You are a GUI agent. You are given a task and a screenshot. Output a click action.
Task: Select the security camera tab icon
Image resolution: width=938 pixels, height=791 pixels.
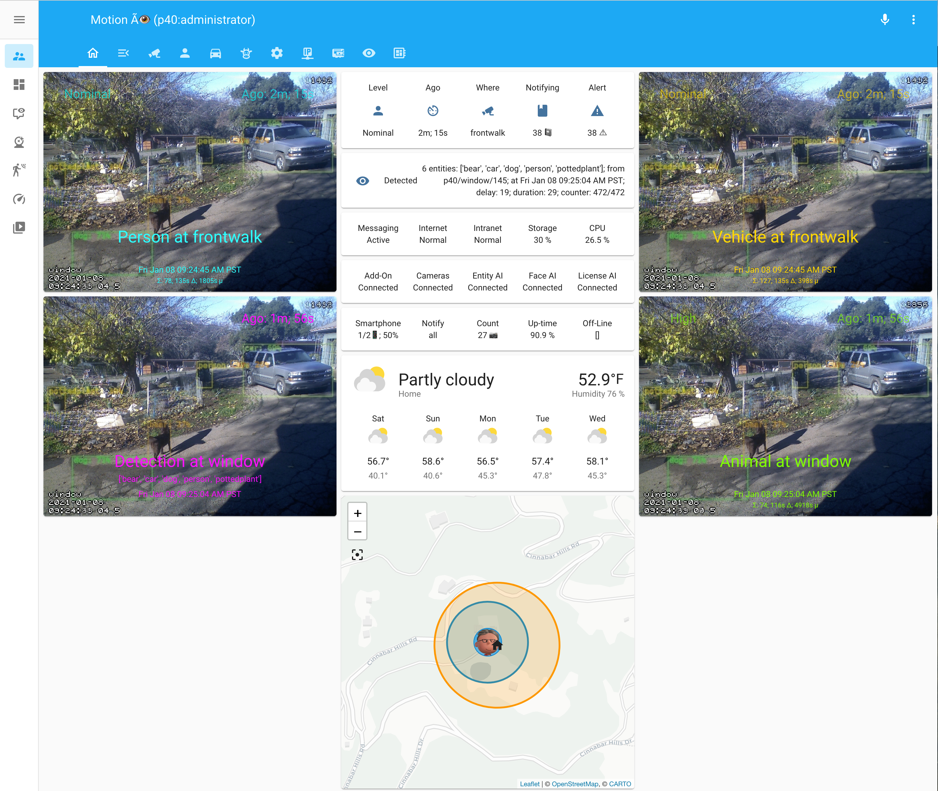click(x=154, y=53)
